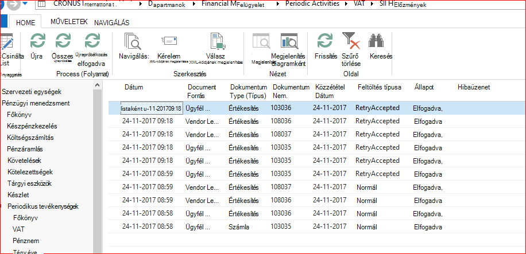Sort by the Dátum column header
The height and width of the screenshot is (254, 526).
pos(134,87)
